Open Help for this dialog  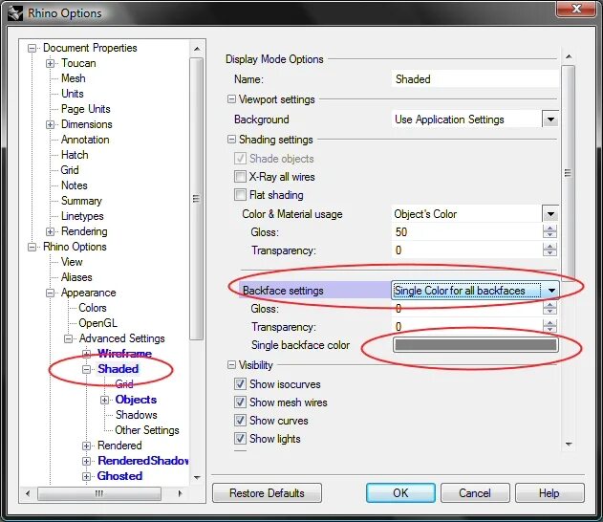pyautogui.click(x=549, y=493)
